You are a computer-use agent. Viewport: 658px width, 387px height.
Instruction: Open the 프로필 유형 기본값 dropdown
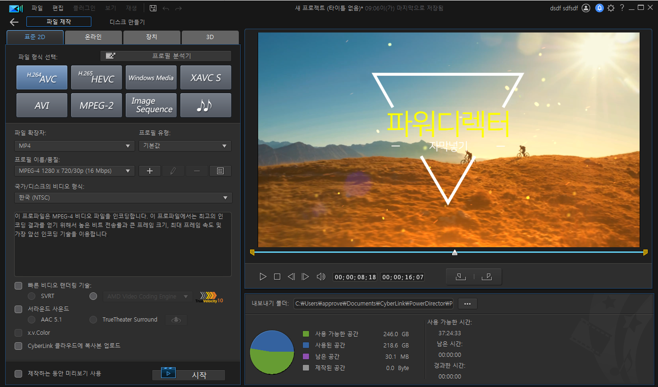[185, 146]
